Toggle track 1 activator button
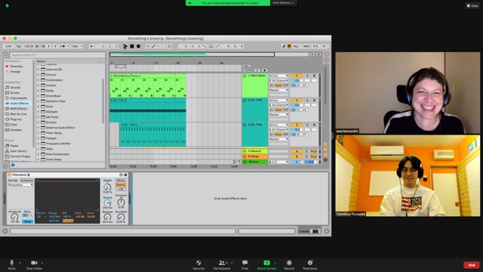483x272 pixels. [297, 76]
